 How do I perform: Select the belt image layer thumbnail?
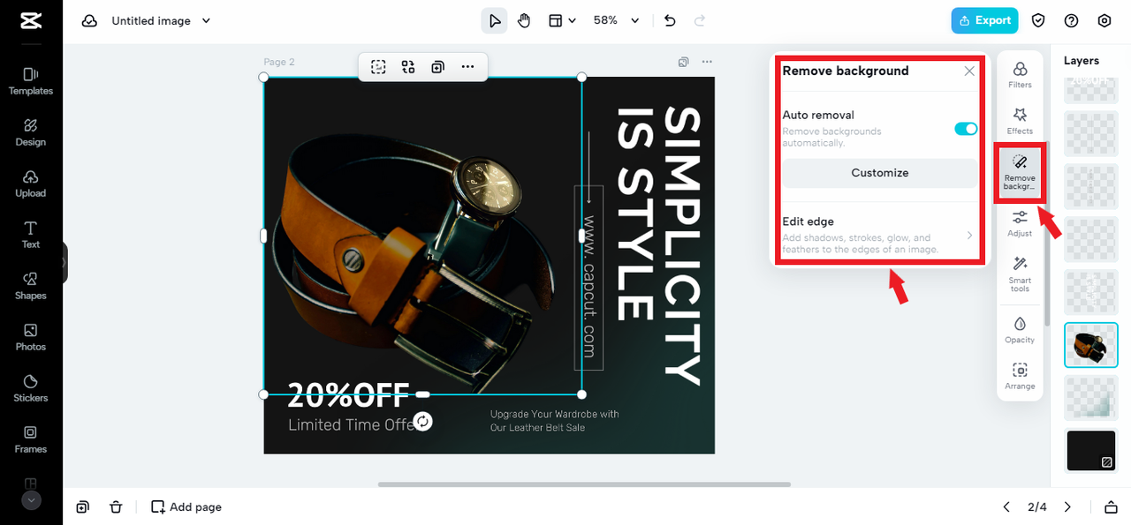click(1091, 345)
